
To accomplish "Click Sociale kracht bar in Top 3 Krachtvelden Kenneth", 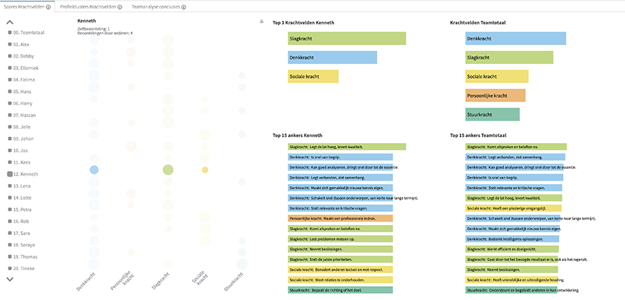I will click(313, 76).
